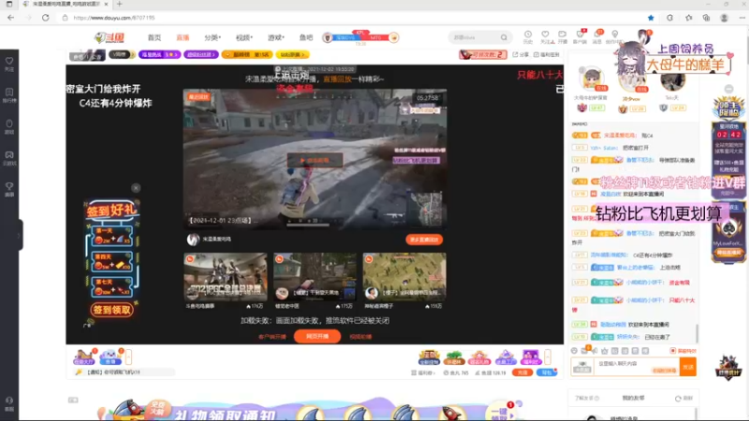Click the search magnifier icon
Viewport: 749px width, 421px height.
[x=504, y=37]
